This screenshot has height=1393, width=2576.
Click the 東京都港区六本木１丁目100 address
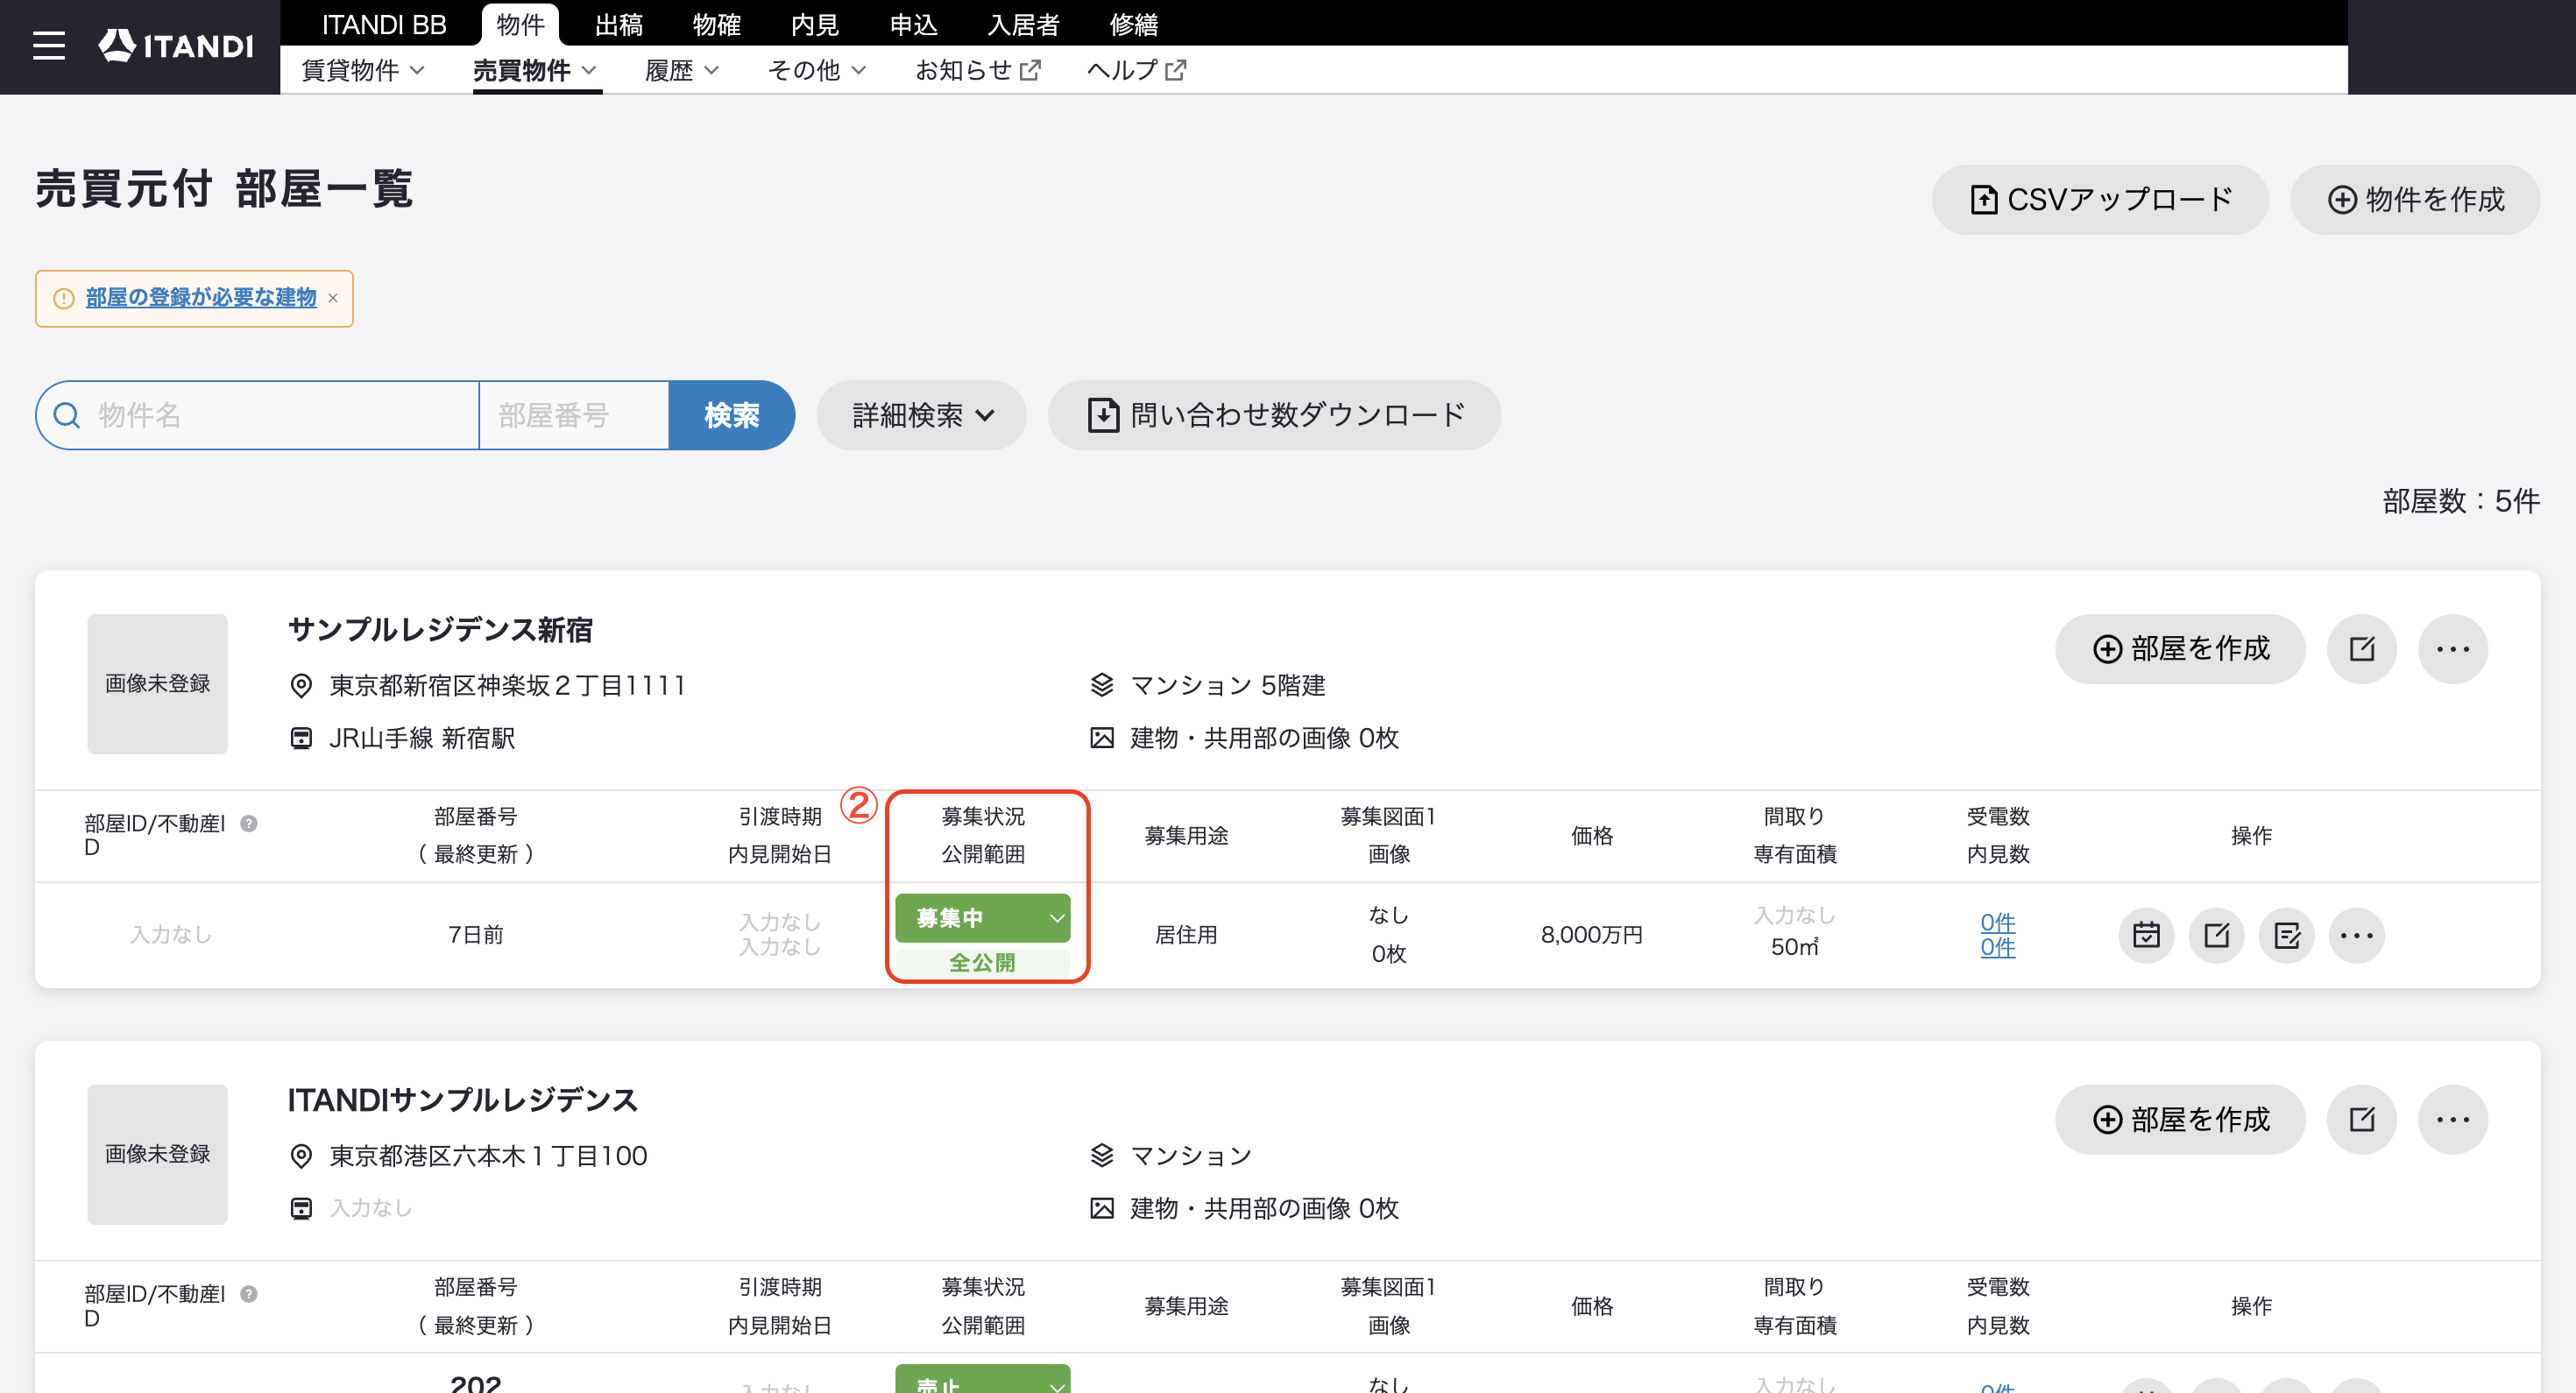[x=488, y=1156]
